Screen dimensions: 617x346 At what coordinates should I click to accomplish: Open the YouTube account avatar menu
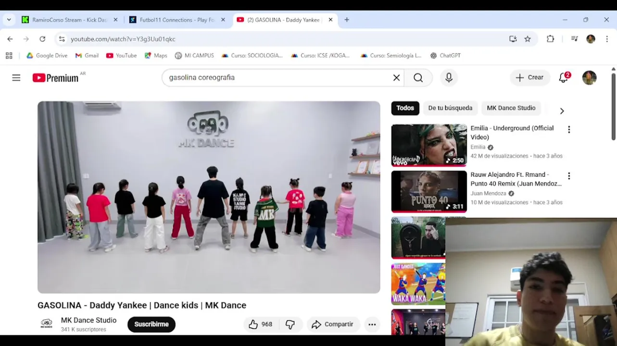(589, 78)
